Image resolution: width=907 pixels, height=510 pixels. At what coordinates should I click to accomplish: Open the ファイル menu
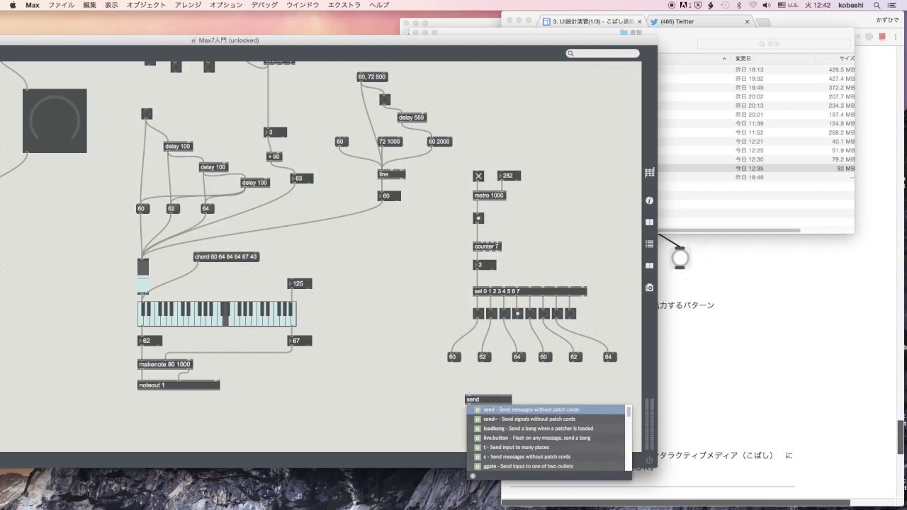(x=61, y=5)
